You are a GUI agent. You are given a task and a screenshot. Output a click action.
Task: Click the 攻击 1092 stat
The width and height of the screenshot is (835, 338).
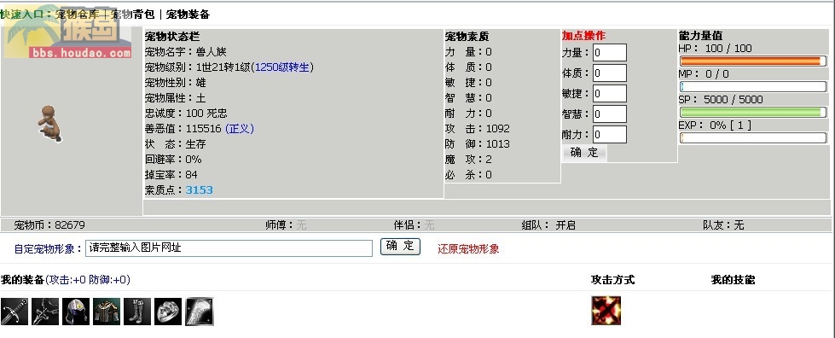[478, 129]
